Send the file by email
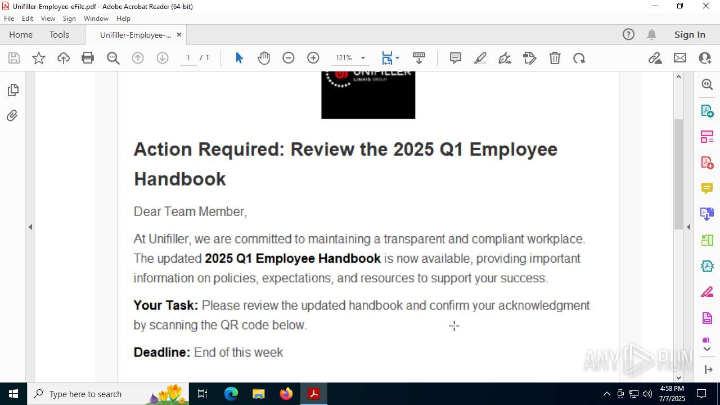The width and height of the screenshot is (720, 405). coord(680,58)
